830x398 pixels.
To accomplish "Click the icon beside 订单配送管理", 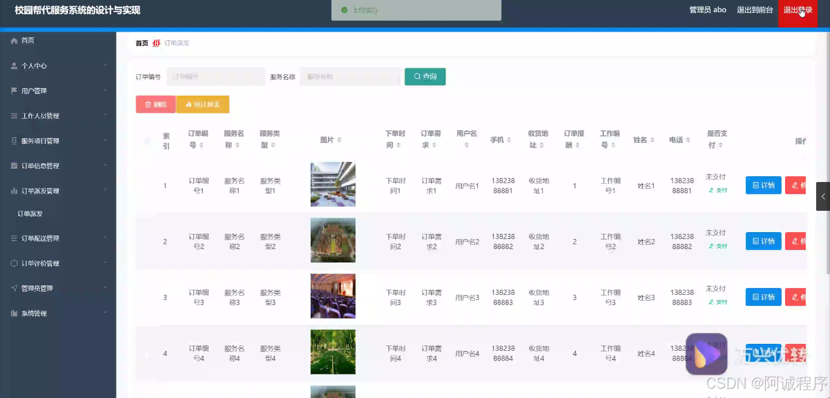I will pos(14,238).
